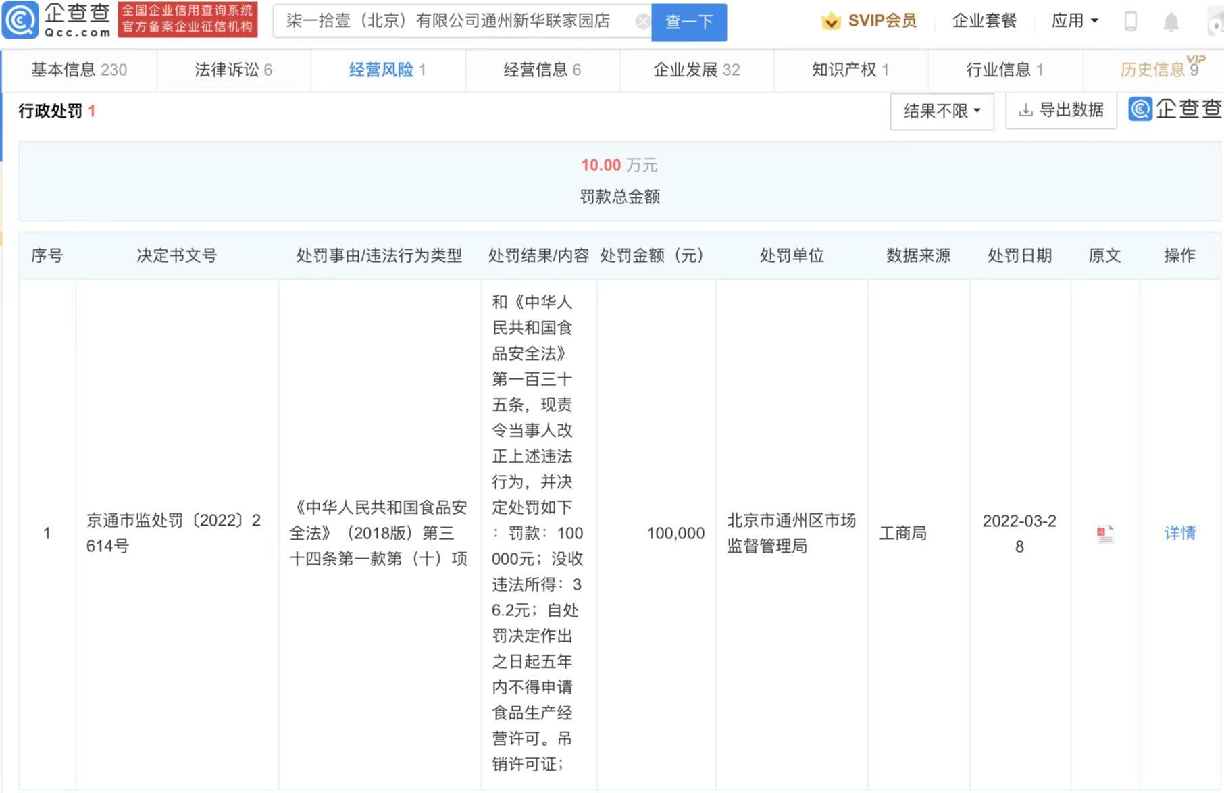The width and height of the screenshot is (1224, 793).
Task: Click the 决定书文号 column header
Action: point(177,255)
